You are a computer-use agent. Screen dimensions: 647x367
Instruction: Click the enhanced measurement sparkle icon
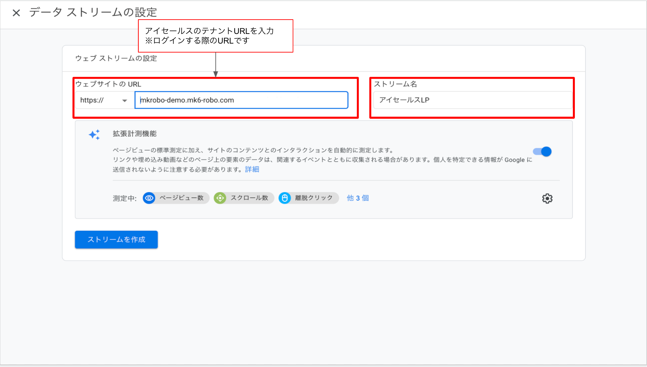tap(94, 135)
